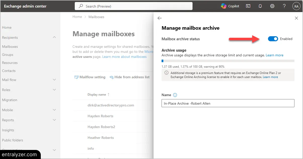The height and width of the screenshot is (159, 303).
Task: Close the Manage mailbox archive panel
Action: pyautogui.click(x=296, y=18)
